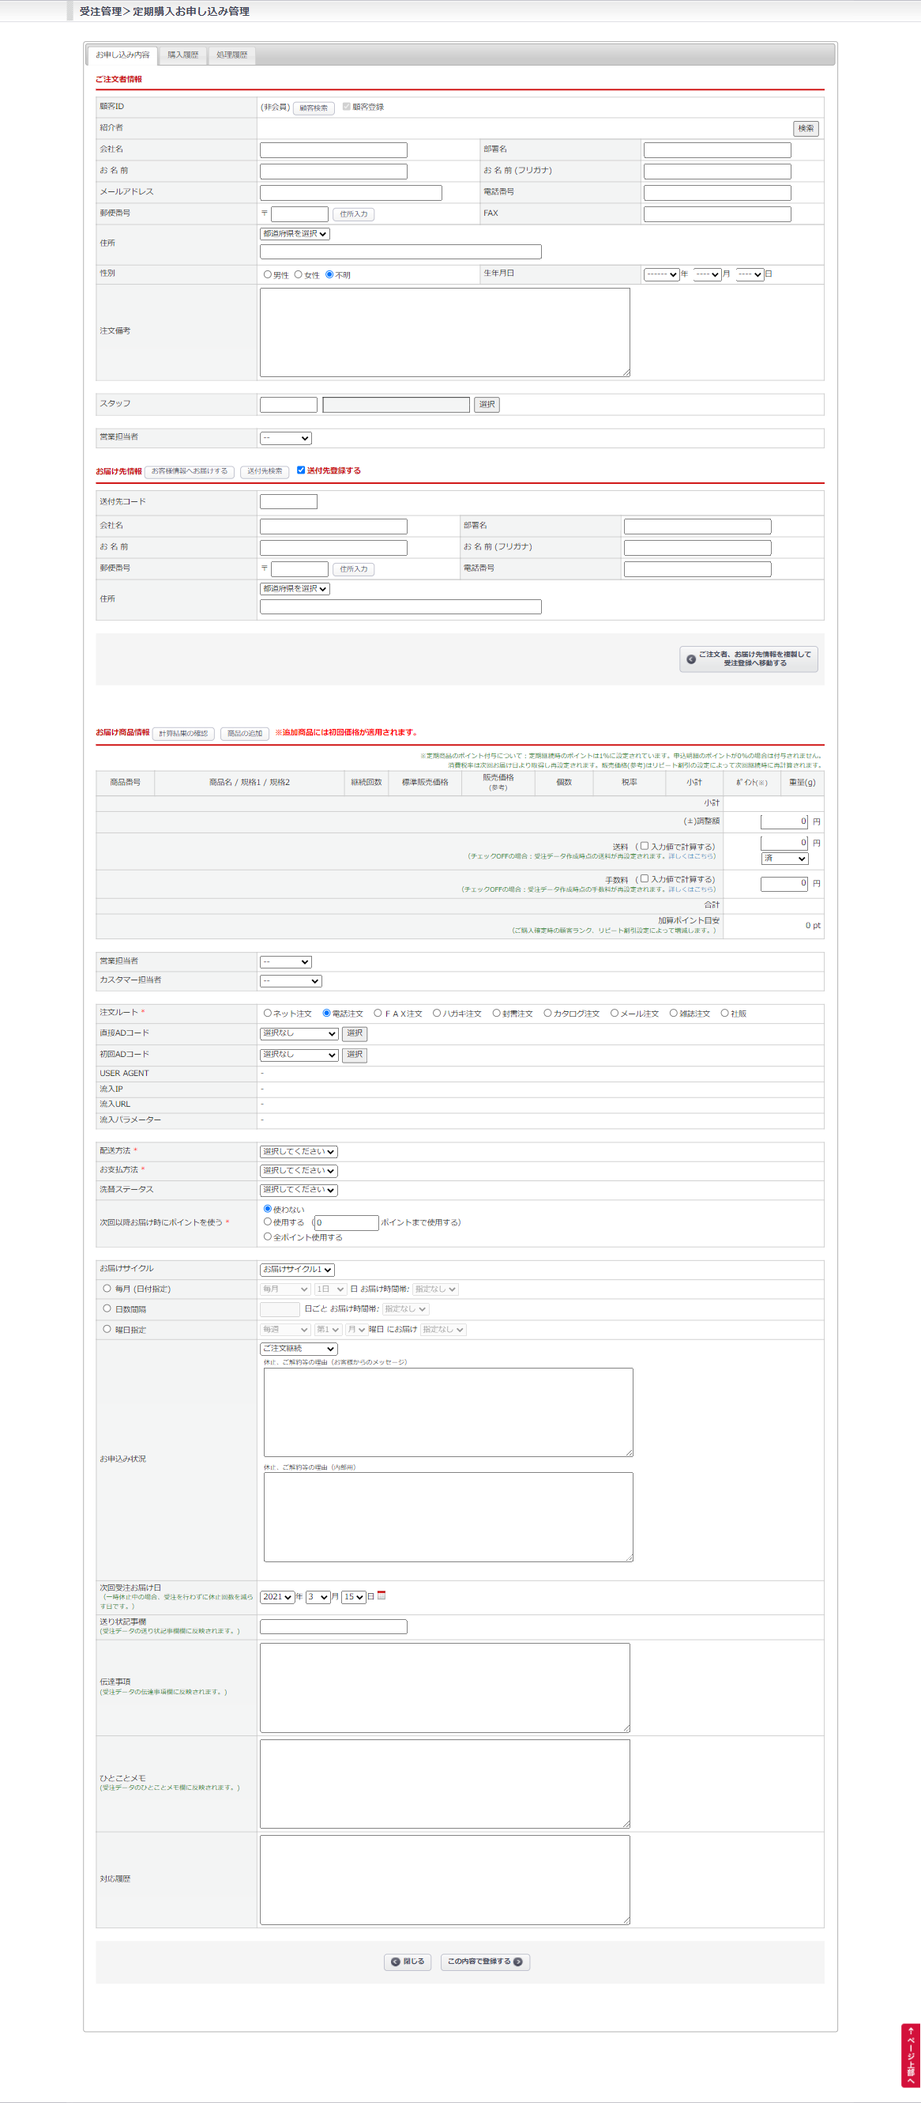Click お客様情報へお届けする button
Image resolution: width=921 pixels, height=2103 pixels.
tap(190, 471)
